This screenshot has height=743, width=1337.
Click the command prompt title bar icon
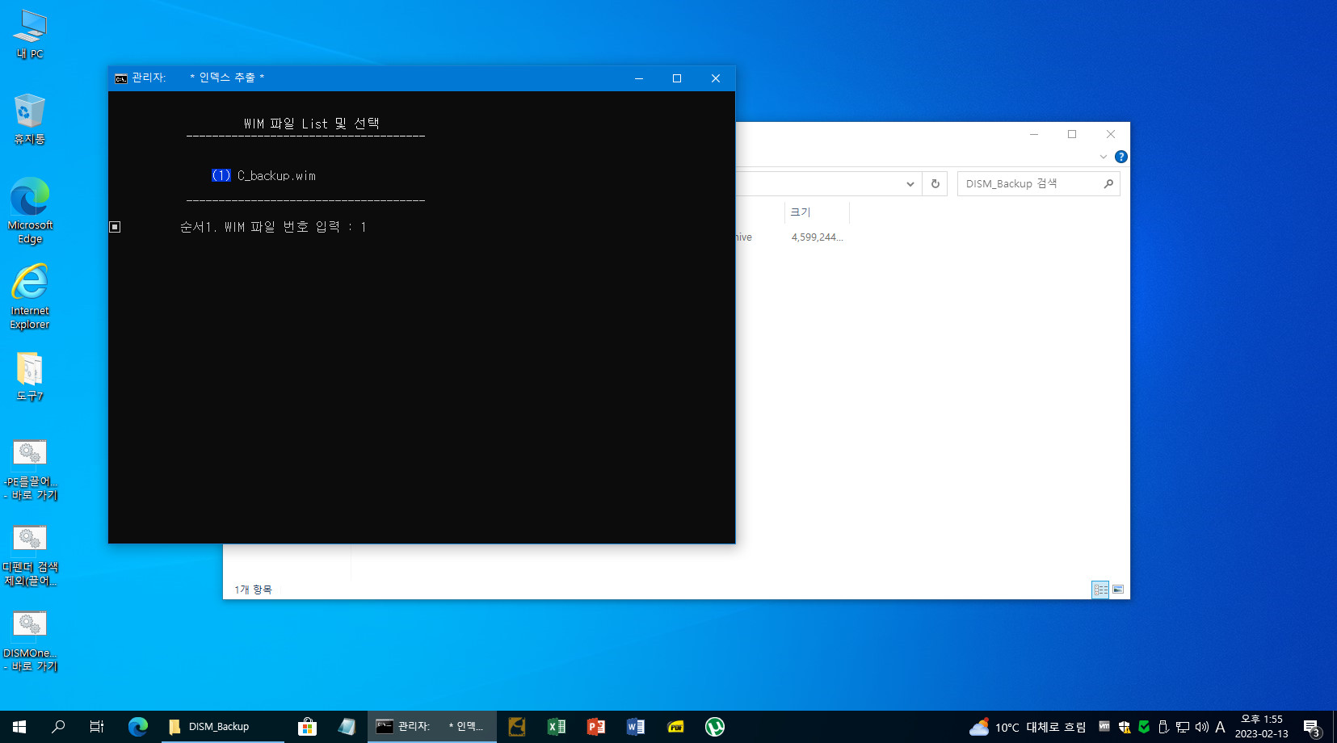tap(121, 78)
